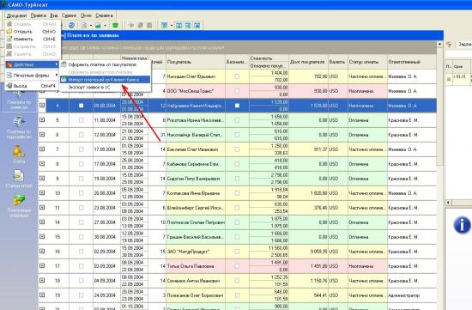Click right panel horizontal scroll-left arrow

[x=449, y=203]
